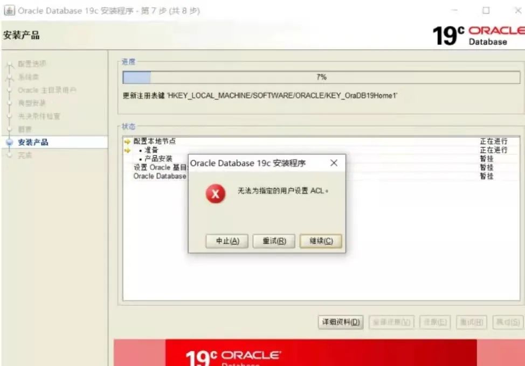Image resolution: width=525 pixels, height=366 pixels.
Task: Click the red 19c Oracle banner image
Action: (321, 353)
